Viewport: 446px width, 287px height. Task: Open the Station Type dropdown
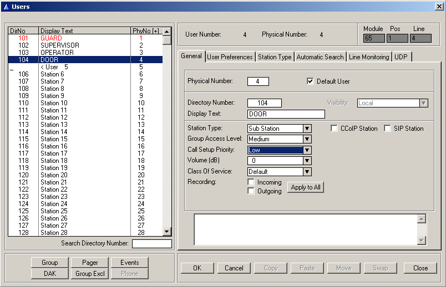pos(307,129)
